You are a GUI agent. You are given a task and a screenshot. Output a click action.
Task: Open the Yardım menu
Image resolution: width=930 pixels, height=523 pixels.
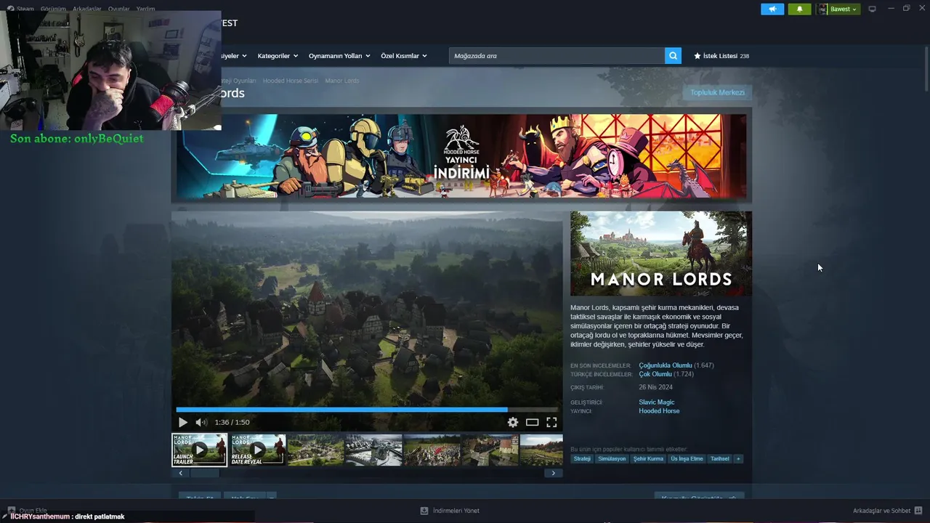tap(146, 9)
